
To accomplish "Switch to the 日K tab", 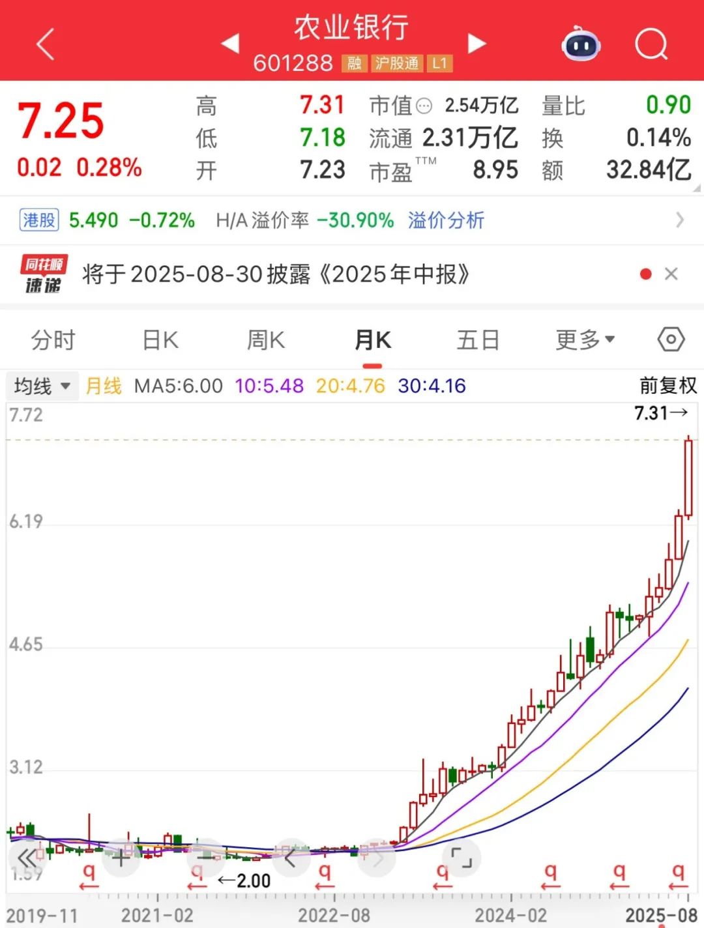I will (x=160, y=340).
